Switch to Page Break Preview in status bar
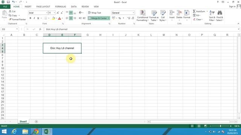This screenshot has width=241, height=135. click(x=206, y=126)
